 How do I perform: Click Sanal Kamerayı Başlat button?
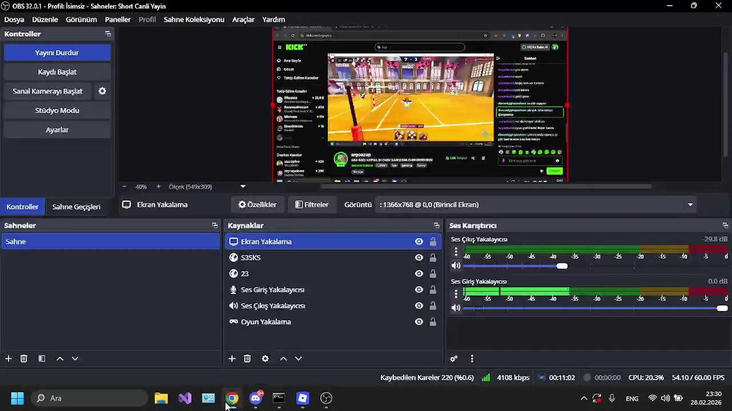47,91
